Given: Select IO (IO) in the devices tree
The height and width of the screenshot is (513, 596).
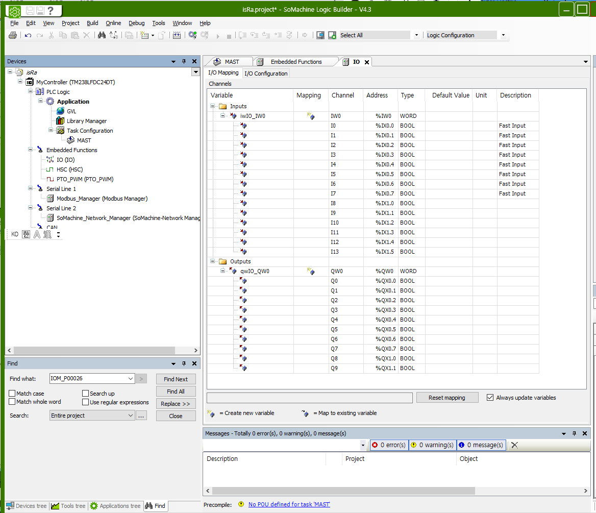Looking at the screenshot, I should pyautogui.click(x=65, y=160).
